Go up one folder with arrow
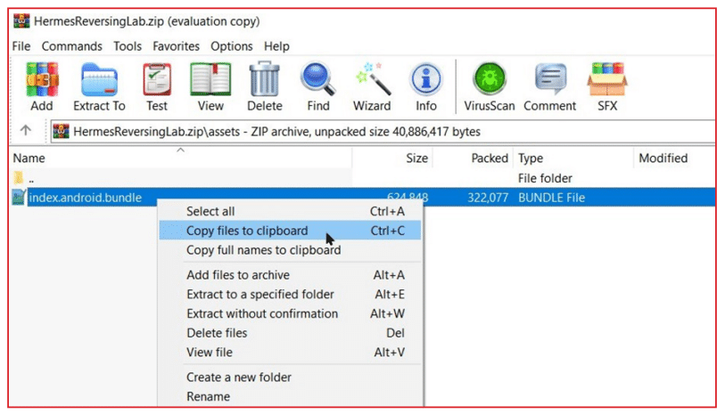The width and height of the screenshot is (725, 414). click(x=26, y=131)
